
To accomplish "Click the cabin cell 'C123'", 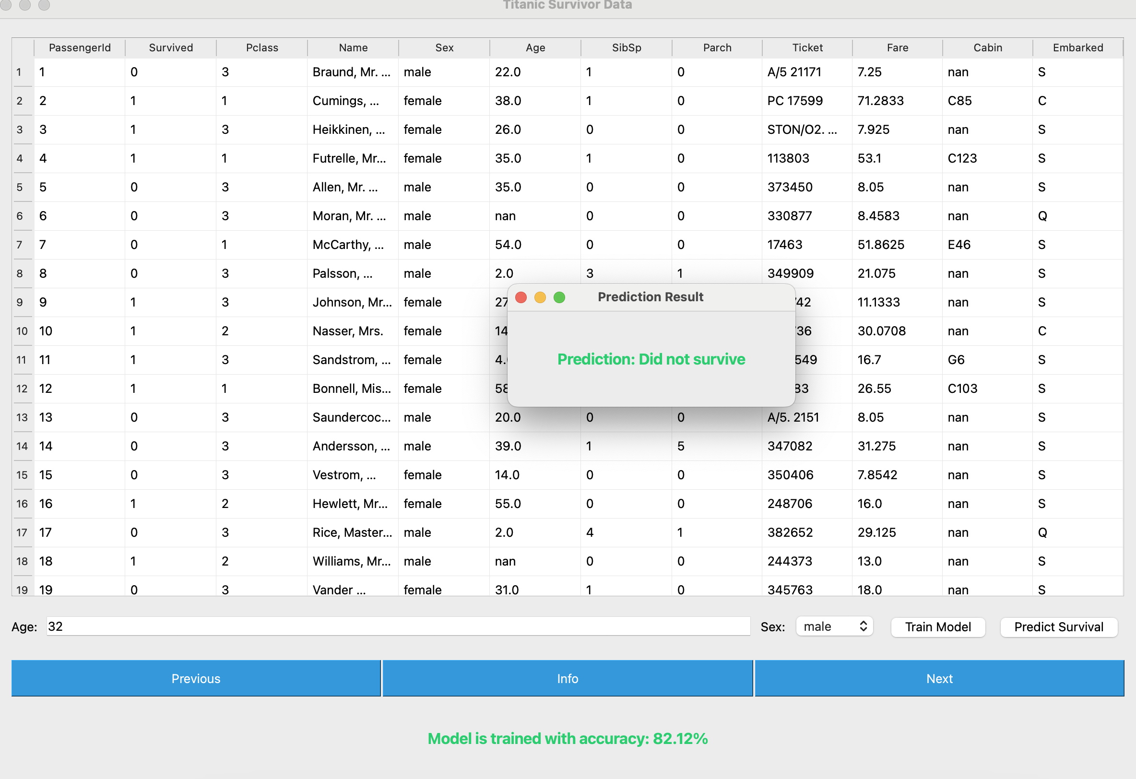I will [988, 159].
